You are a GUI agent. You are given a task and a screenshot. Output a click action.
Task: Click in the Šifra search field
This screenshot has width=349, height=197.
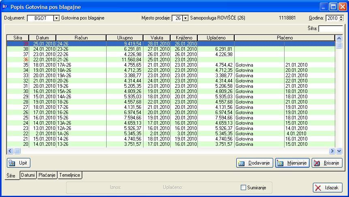(330, 28)
